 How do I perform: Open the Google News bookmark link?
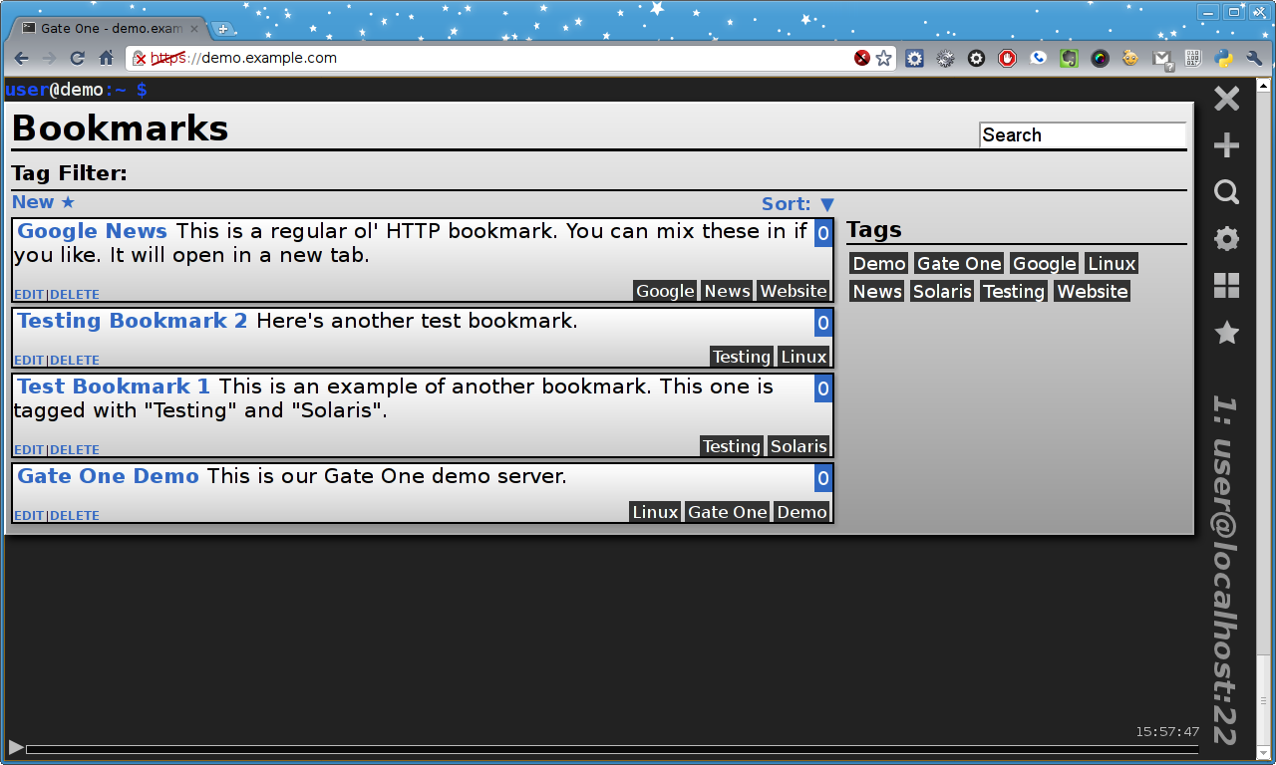tap(92, 231)
